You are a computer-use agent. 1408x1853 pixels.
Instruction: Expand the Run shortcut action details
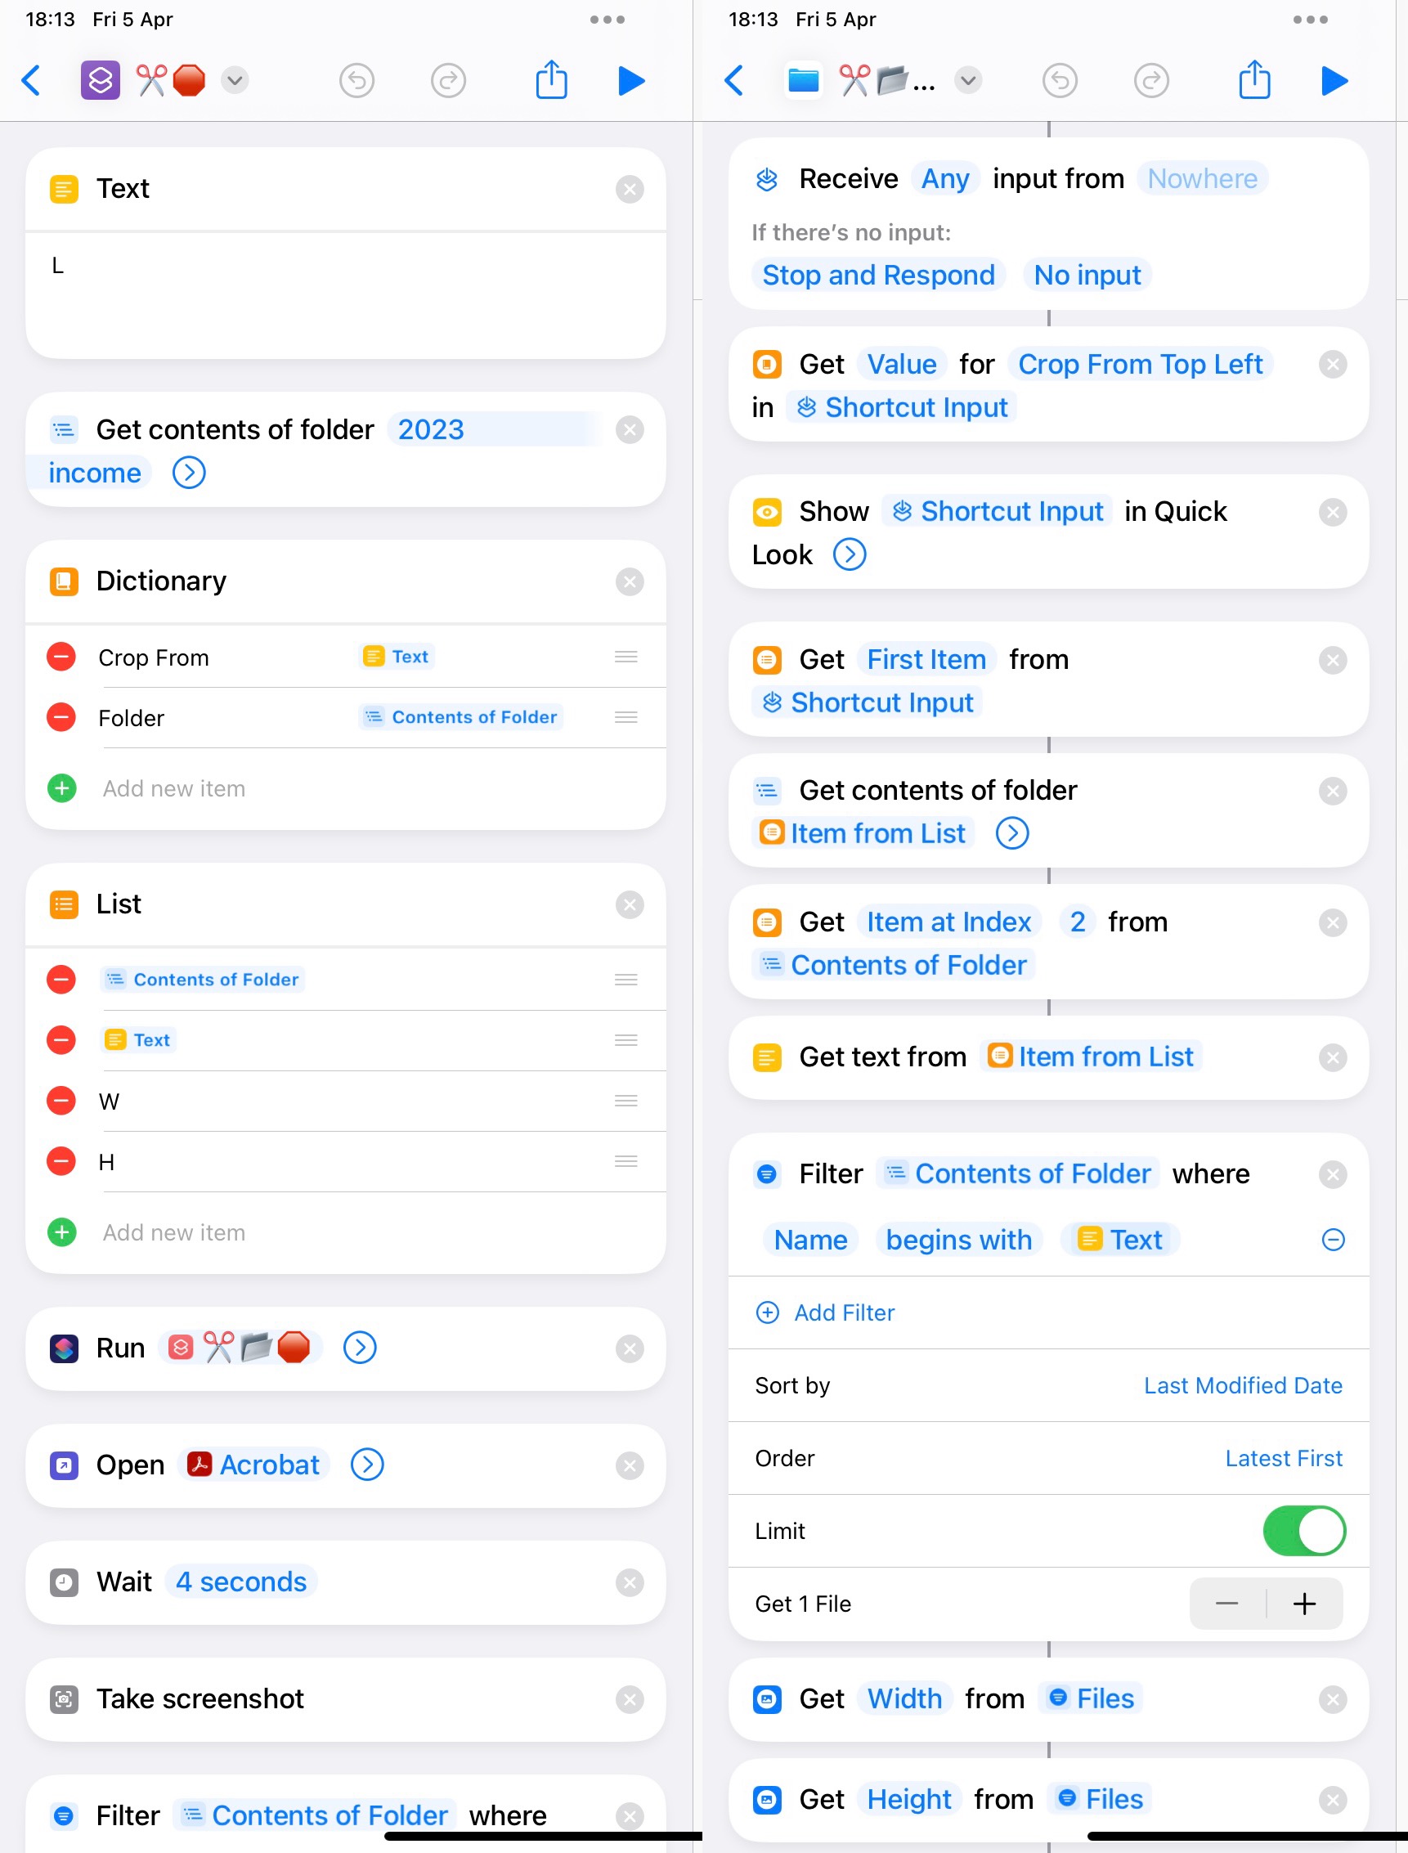[x=359, y=1348]
